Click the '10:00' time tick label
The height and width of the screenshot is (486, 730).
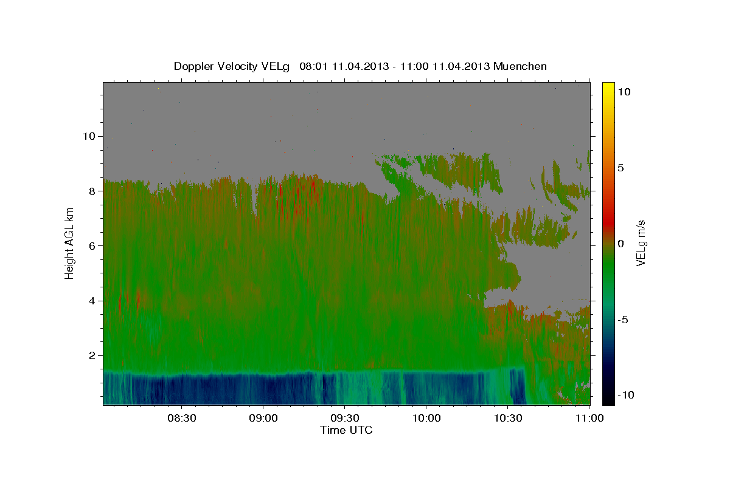(426, 418)
